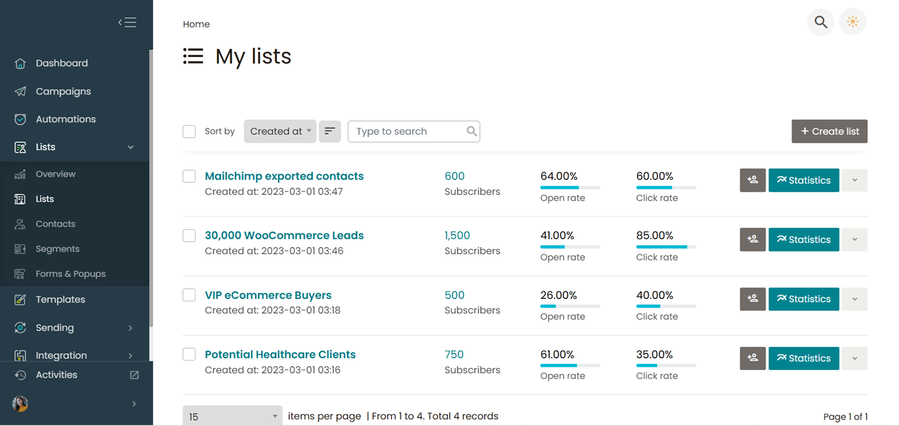Check the select-all lists checkbox
899x426 pixels.
click(x=189, y=131)
